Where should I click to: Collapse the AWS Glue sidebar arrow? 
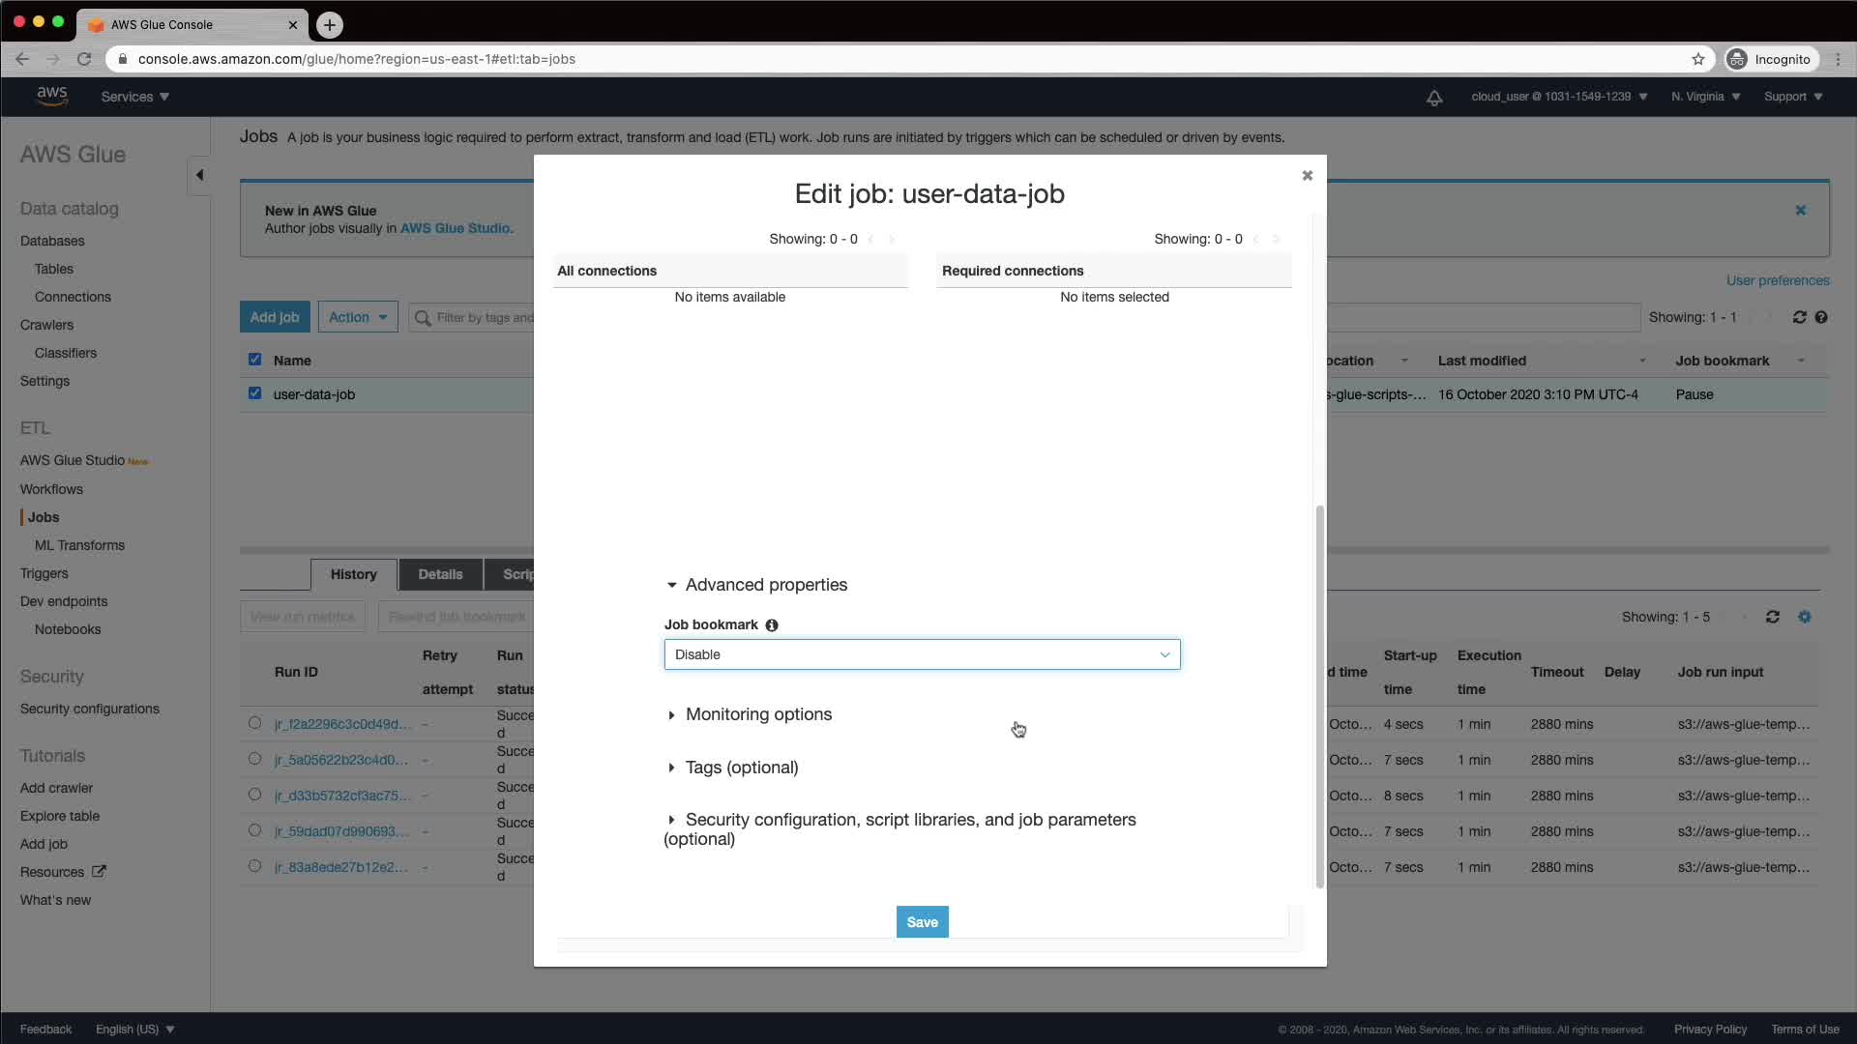[199, 175]
